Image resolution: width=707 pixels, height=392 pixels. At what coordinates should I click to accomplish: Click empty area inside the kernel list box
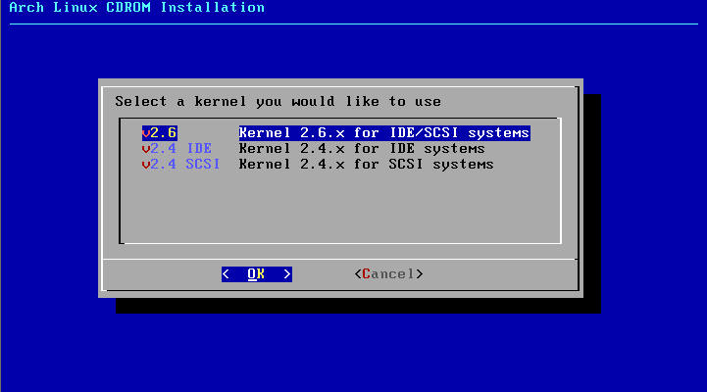[338, 208]
